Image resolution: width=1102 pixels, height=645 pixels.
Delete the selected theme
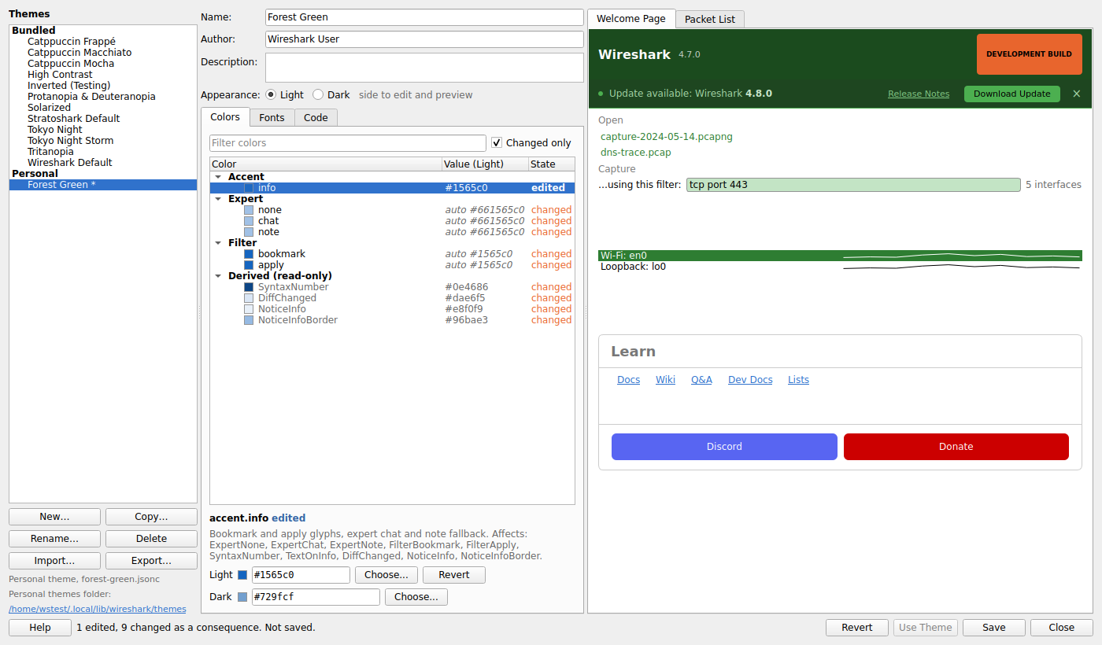pos(151,539)
